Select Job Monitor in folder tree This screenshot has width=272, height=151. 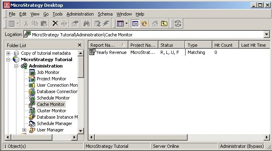pyautogui.click(x=48, y=72)
